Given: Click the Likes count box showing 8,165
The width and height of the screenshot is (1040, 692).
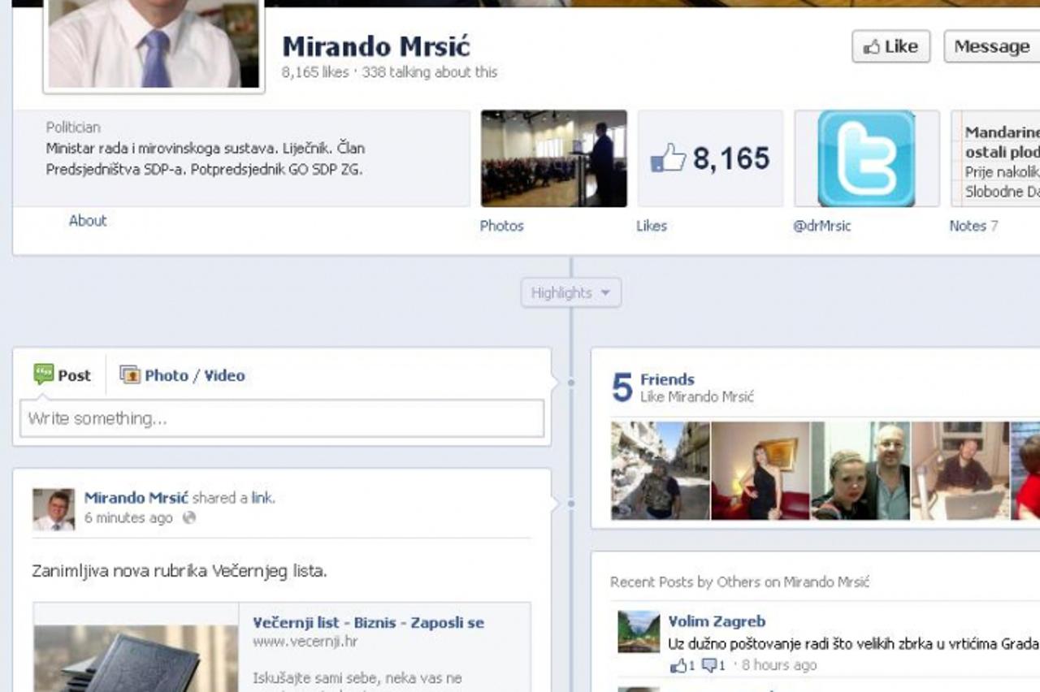Looking at the screenshot, I should 710,159.
